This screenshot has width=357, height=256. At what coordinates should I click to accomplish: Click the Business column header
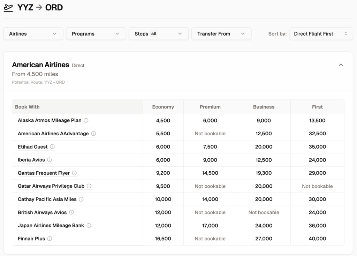click(264, 107)
